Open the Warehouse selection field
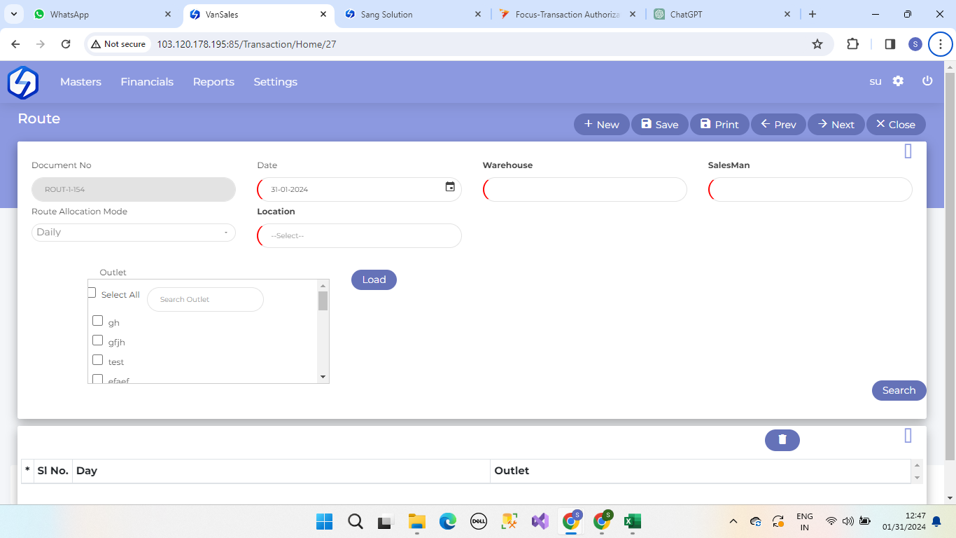Screen dimensions: 956x538 (585, 190)
